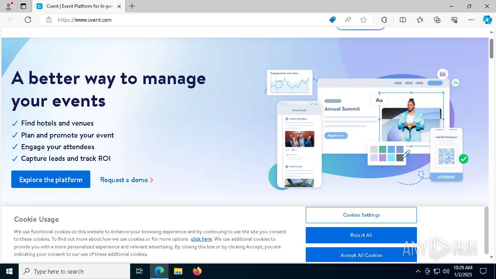Click the 'Capture leads and track ROI' text
This screenshot has width=496, height=279.
66,158
